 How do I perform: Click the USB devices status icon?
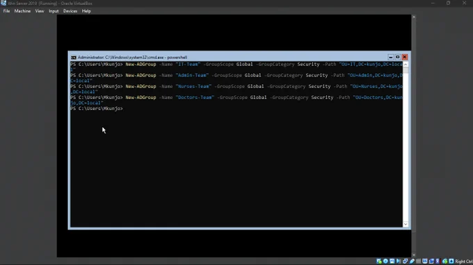[412, 262]
